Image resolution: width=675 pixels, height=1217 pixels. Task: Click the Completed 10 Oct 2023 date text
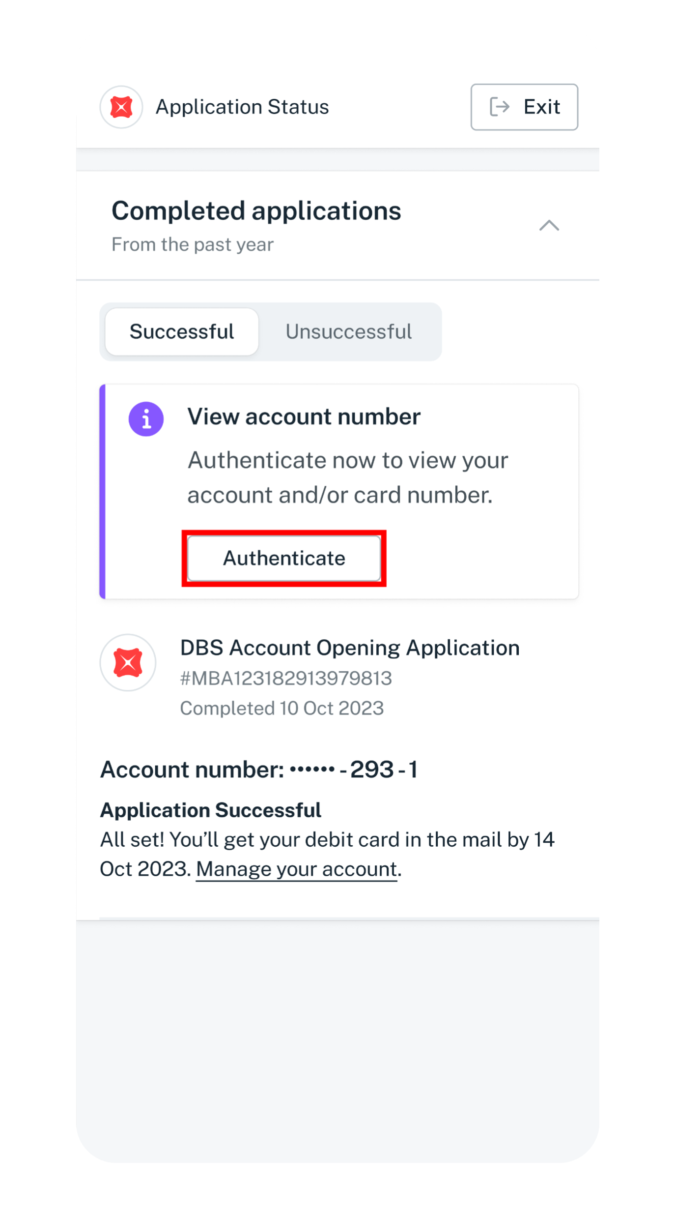tap(282, 708)
